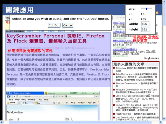Open the 無料の翻訳ソフトウェア ad link
This screenshot has width=166, height=124.
[123, 41]
